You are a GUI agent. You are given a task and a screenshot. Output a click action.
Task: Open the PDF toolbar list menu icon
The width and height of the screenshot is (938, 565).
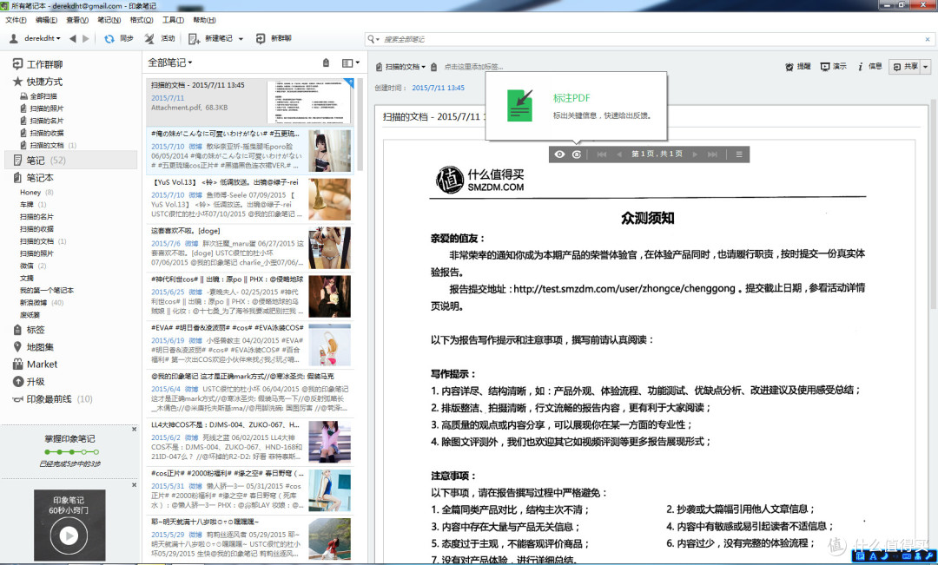click(x=739, y=154)
